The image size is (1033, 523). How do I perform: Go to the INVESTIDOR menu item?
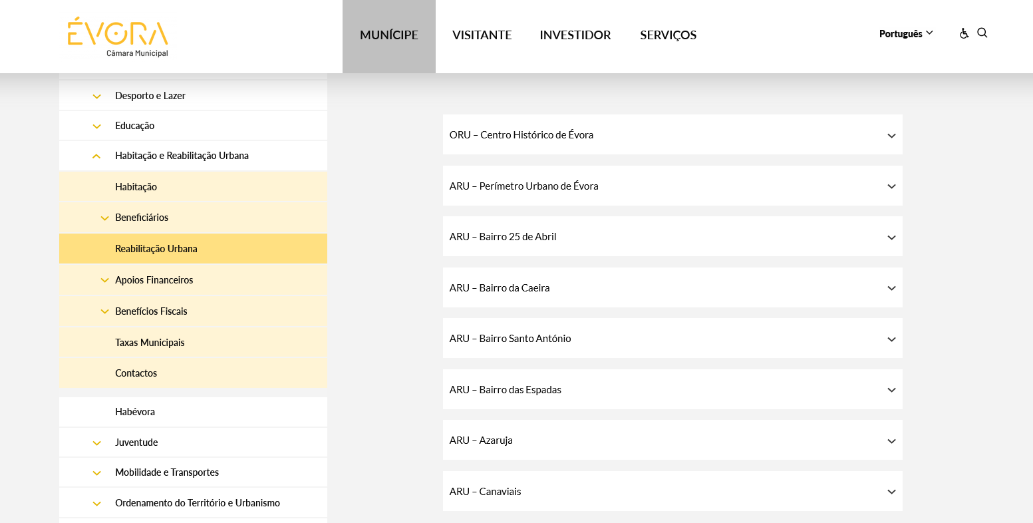coord(575,35)
